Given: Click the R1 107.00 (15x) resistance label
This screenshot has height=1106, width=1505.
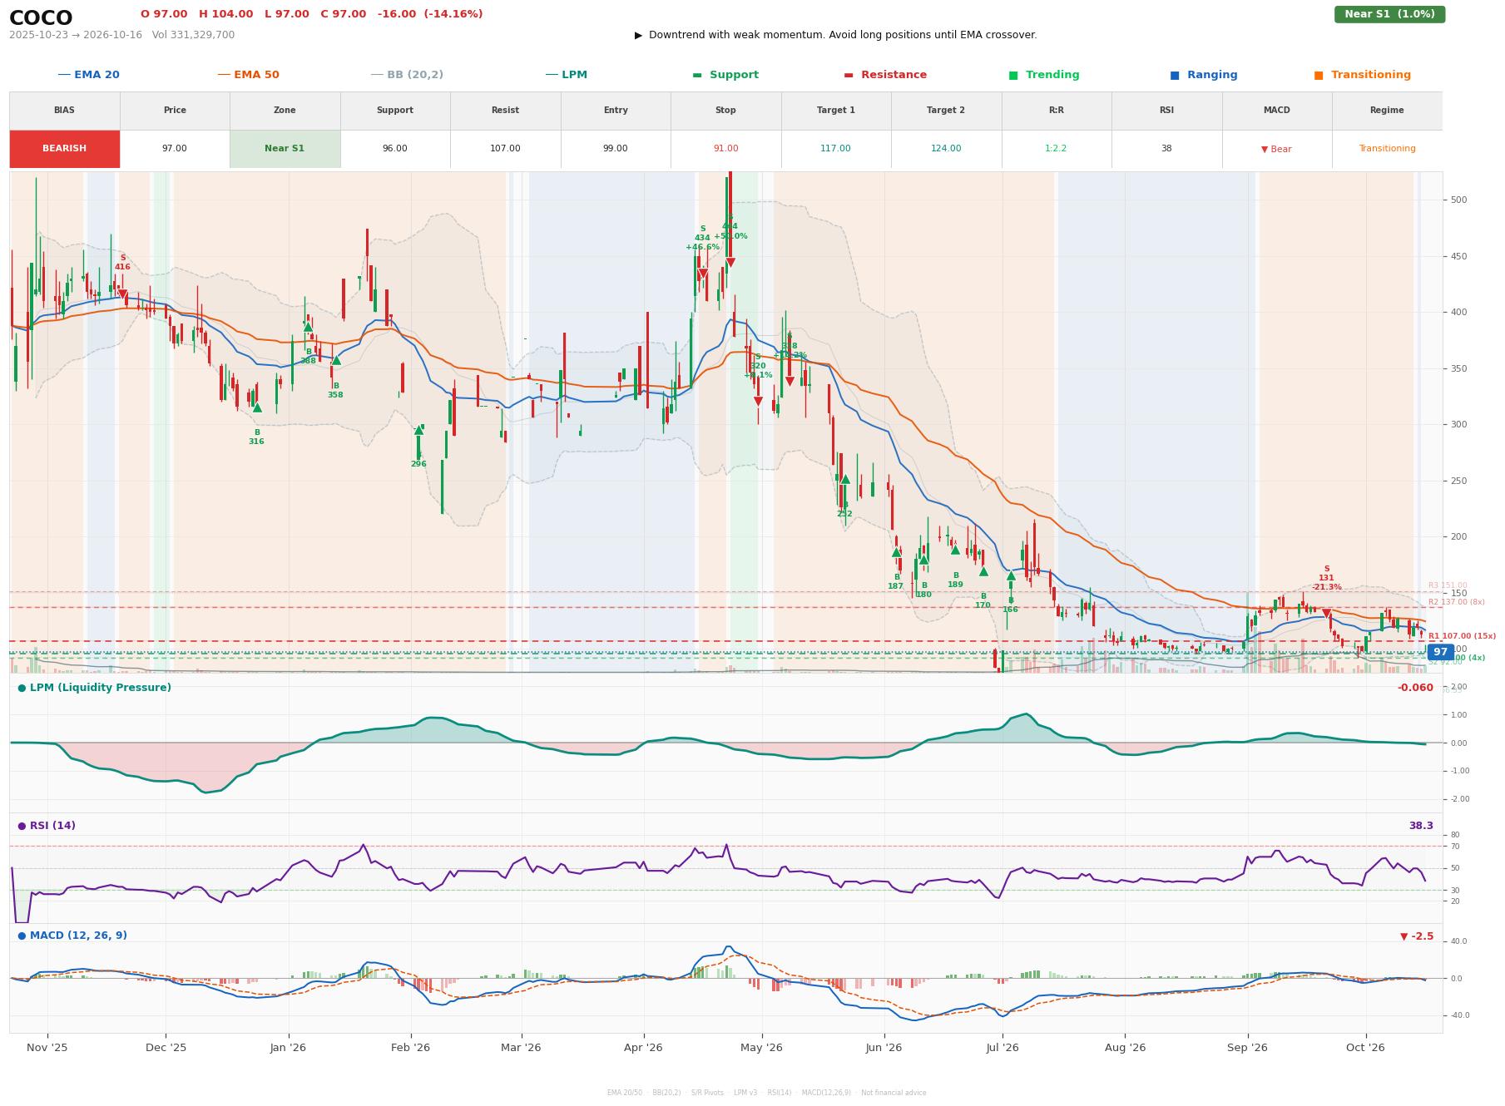Looking at the screenshot, I should (x=1462, y=636).
